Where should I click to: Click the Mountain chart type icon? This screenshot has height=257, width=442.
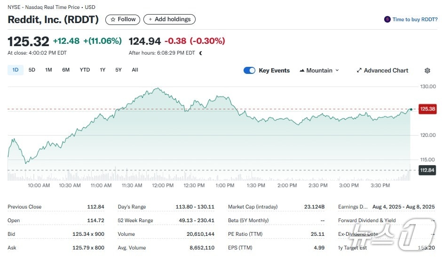point(302,71)
